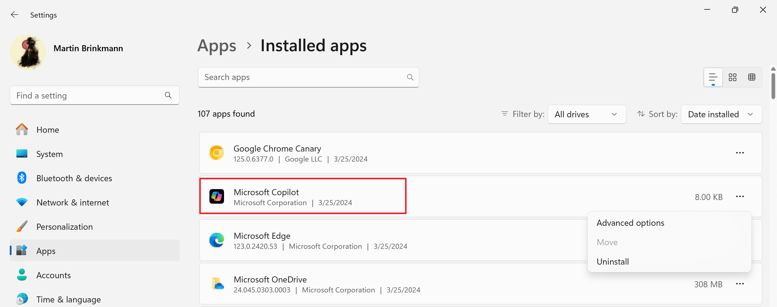This screenshot has height=307, width=777.
Task: Click the magnifier icon in Find a setting
Action: point(168,95)
